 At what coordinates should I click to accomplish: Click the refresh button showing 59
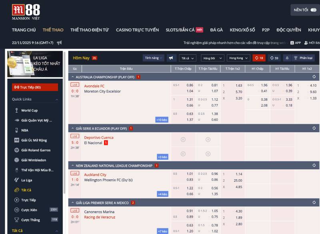point(274,58)
